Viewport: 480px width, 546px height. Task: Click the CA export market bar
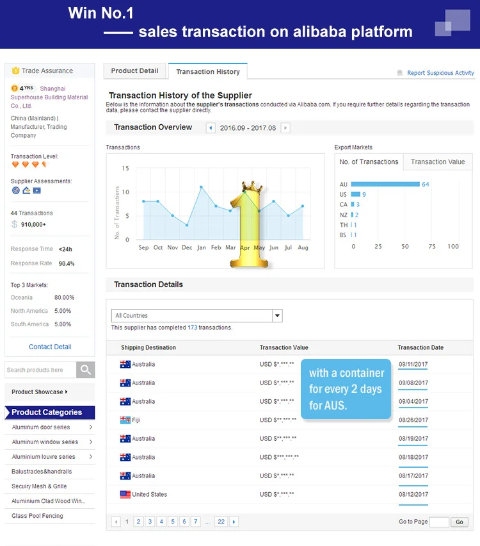point(353,204)
